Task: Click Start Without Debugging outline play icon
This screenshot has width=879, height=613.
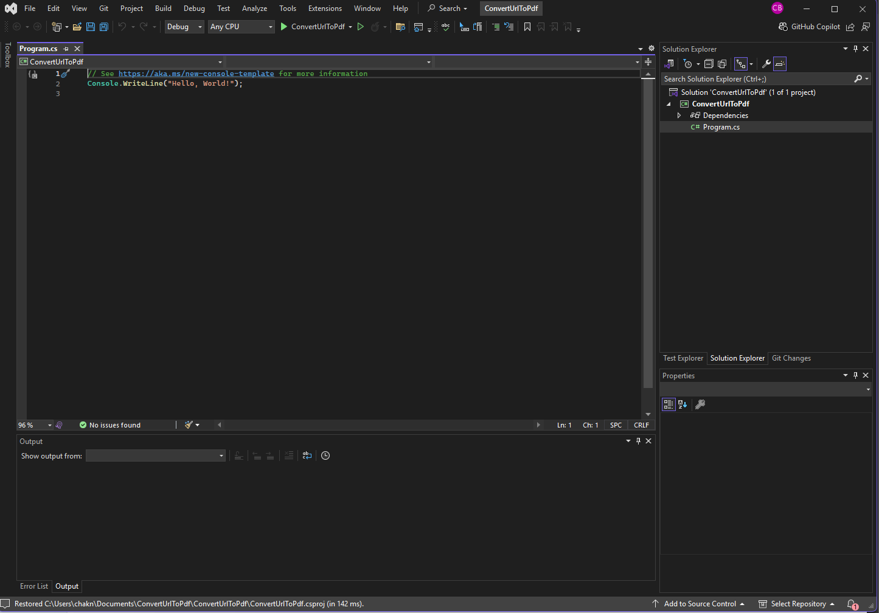Action: click(361, 27)
